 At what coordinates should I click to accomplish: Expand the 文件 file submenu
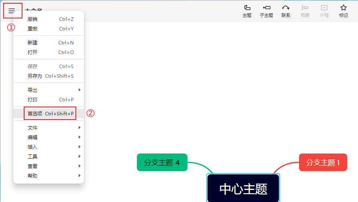point(49,128)
